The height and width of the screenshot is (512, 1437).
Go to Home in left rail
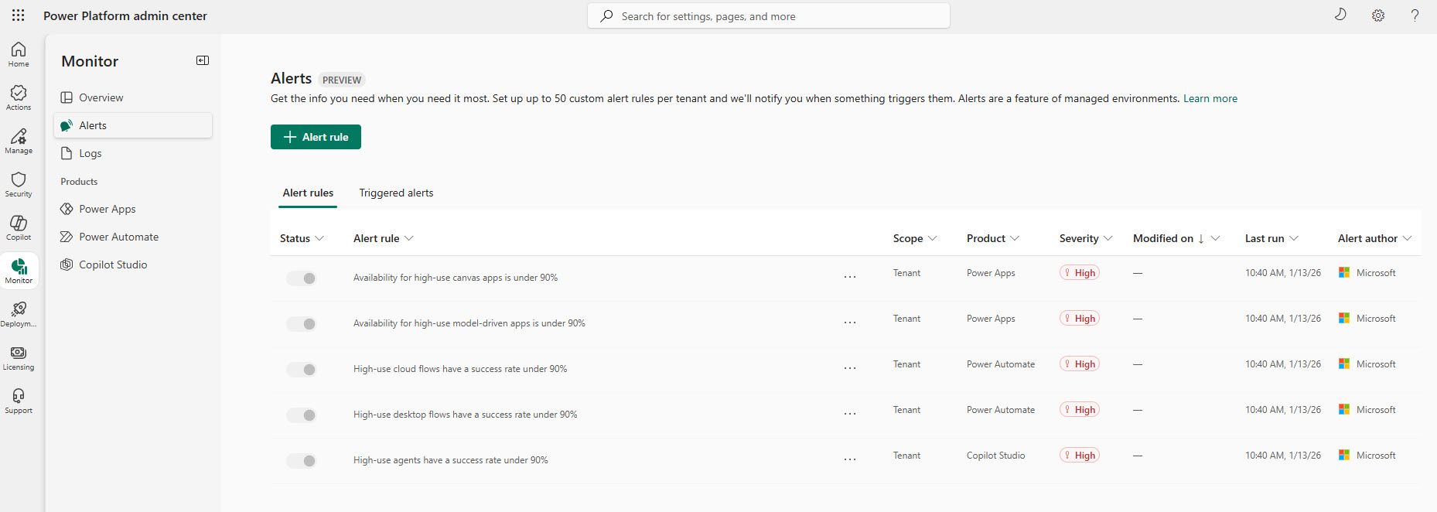[19, 54]
